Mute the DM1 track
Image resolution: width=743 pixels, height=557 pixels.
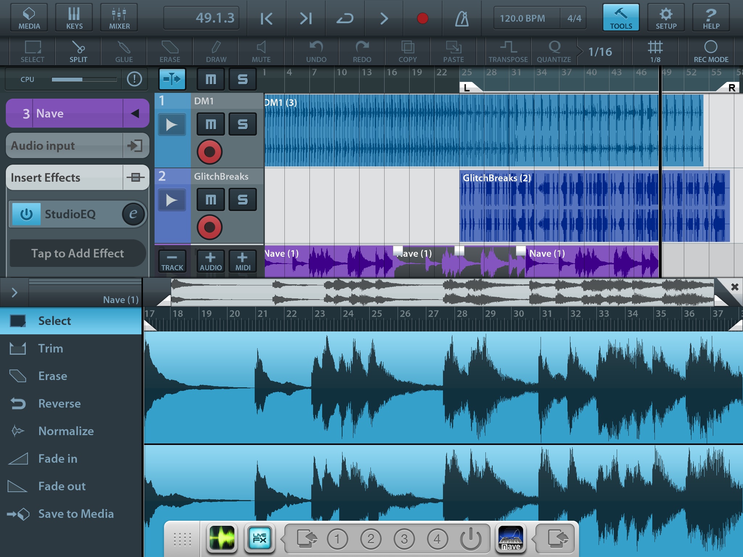click(x=211, y=124)
